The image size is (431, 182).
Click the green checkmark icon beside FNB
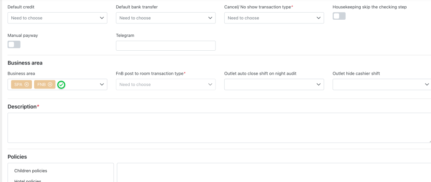point(61,85)
